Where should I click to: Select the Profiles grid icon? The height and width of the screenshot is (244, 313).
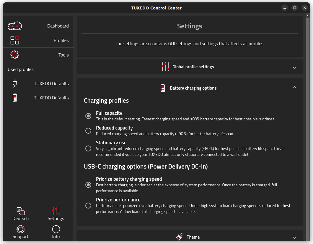point(15,40)
